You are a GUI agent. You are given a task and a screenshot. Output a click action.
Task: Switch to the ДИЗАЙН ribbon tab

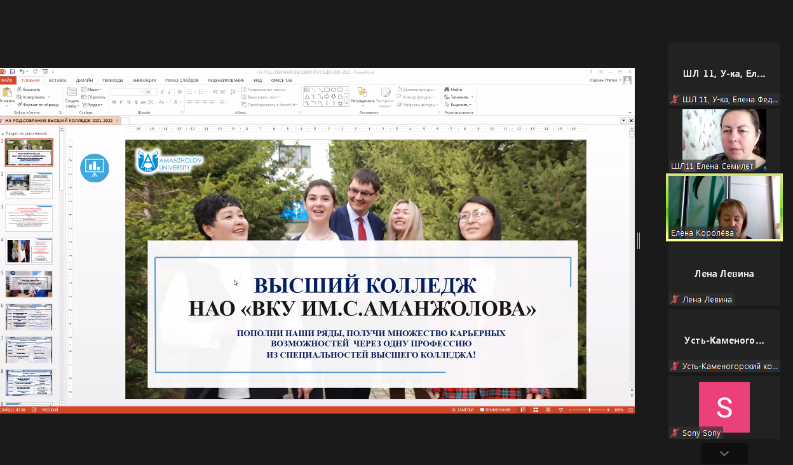85,81
